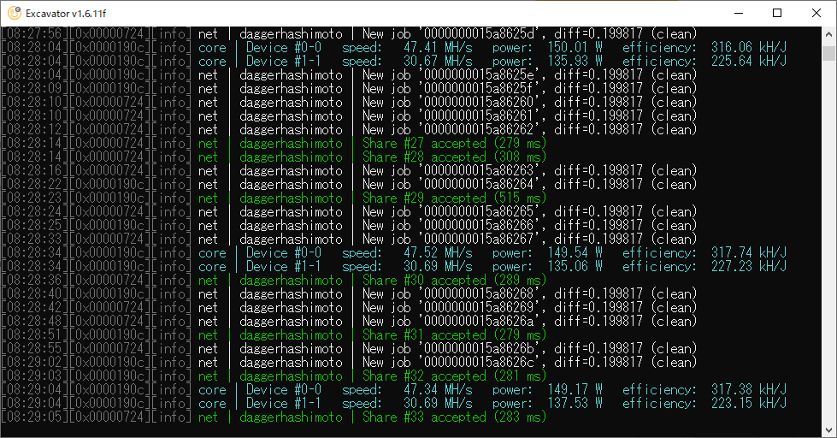Click the efficiency value 223.15 kH/J
Image resolution: width=837 pixels, height=438 pixels.
[x=749, y=403]
